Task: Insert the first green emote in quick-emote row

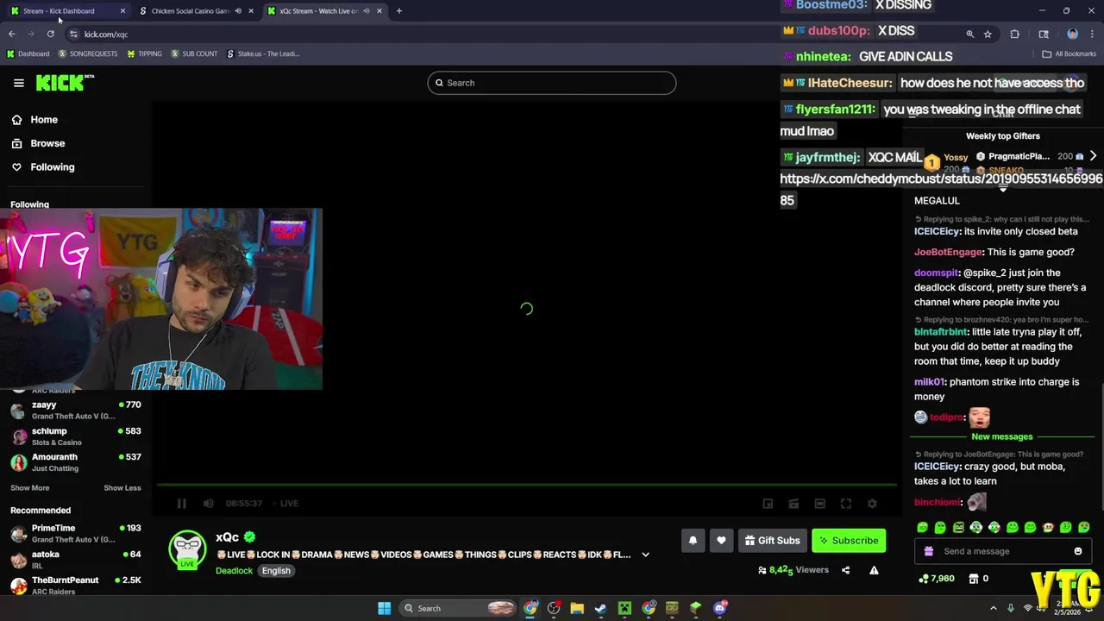Action: [923, 528]
